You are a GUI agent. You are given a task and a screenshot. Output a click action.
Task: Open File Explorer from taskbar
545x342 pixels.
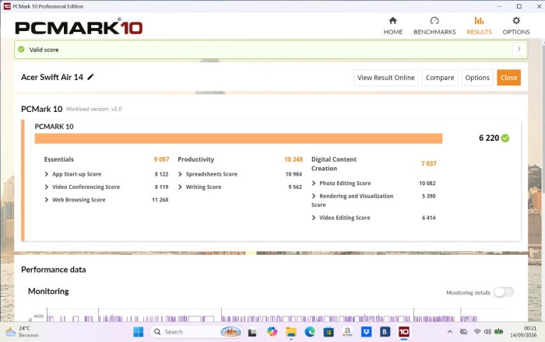(291, 333)
